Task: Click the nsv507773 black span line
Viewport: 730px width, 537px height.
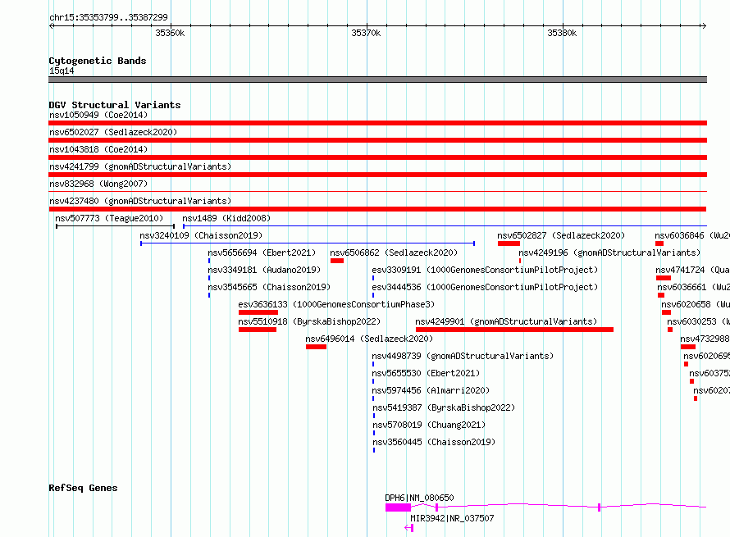Action: tap(115, 226)
